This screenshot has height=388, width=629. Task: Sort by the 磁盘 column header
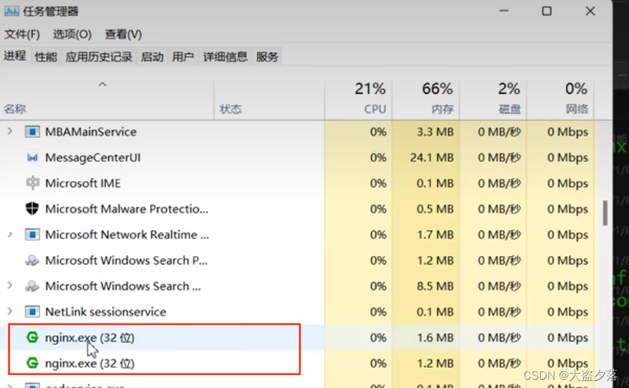point(493,101)
